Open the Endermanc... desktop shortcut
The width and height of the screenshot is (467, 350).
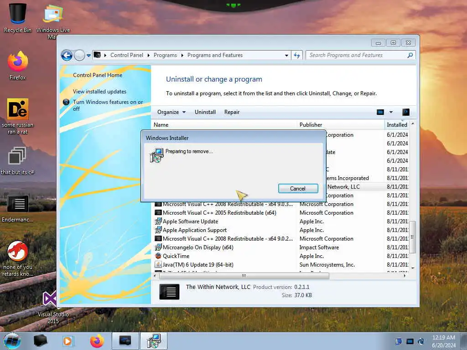coord(18,208)
